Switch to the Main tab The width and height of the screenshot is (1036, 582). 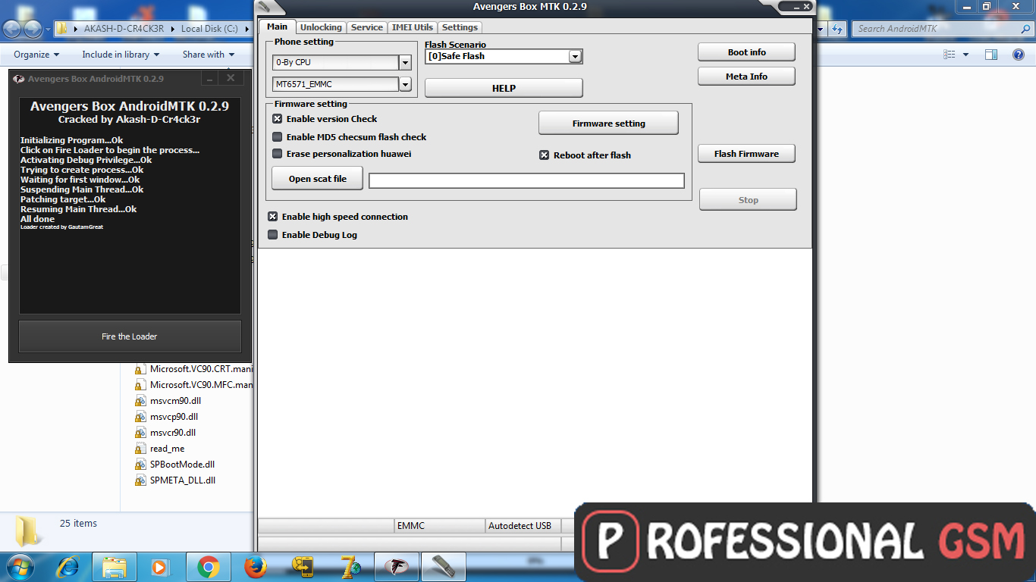[278, 27]
